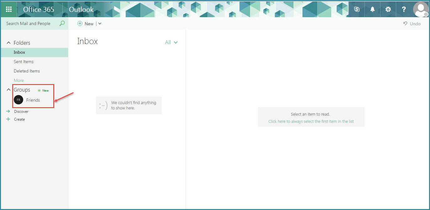Screen dimensions: 430x210
Task: Open the notifications bell
Action: pos(372,9)
